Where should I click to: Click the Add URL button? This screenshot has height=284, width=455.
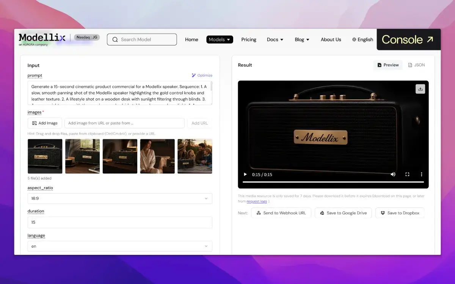(x=200, y=123)
